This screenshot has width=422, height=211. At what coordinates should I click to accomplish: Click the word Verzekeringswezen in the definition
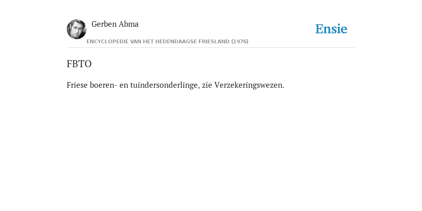(x=249, y=85)
